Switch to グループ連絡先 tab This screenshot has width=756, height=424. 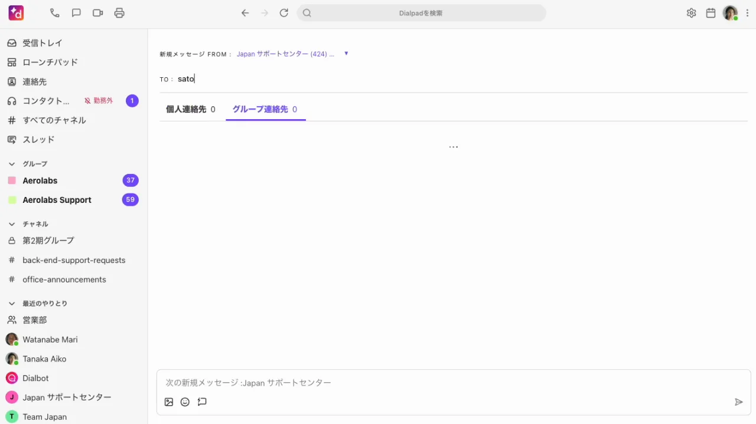click(x=265, y=109)
